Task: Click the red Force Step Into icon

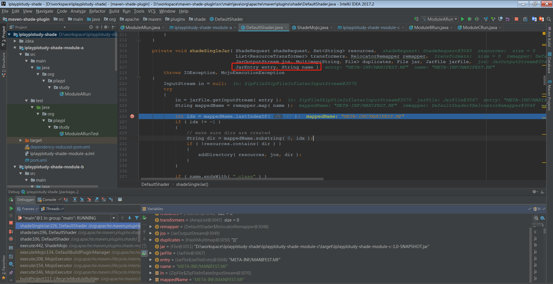Action: click(x=89, y=199)
